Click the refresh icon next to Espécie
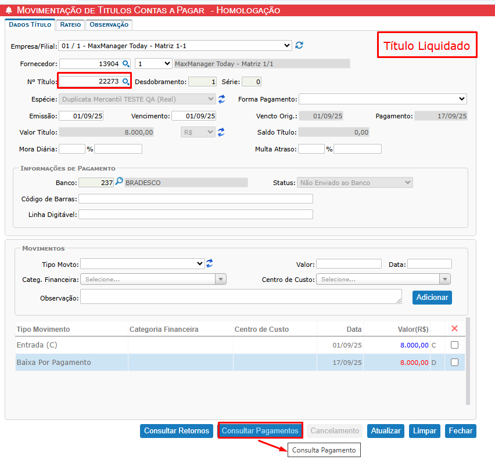Image resolution: width=495 pixels, height=467 pixels. click(221, 99)
